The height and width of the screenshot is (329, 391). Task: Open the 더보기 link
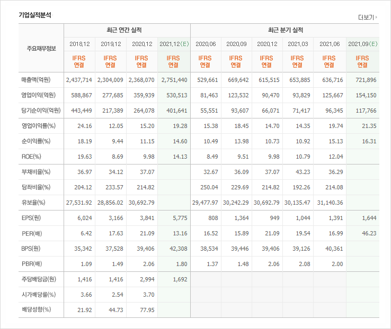(367, 17)
